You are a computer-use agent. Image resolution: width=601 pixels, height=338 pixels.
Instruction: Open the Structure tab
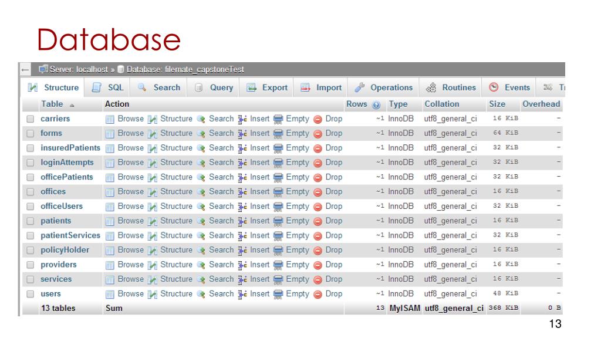(53, 87)
